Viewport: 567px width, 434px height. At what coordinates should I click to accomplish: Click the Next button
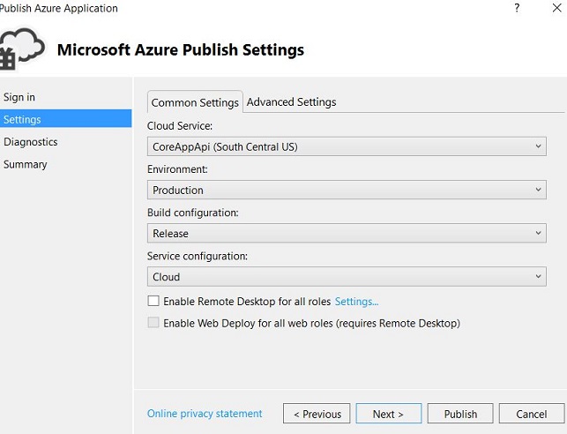point(388,414)
